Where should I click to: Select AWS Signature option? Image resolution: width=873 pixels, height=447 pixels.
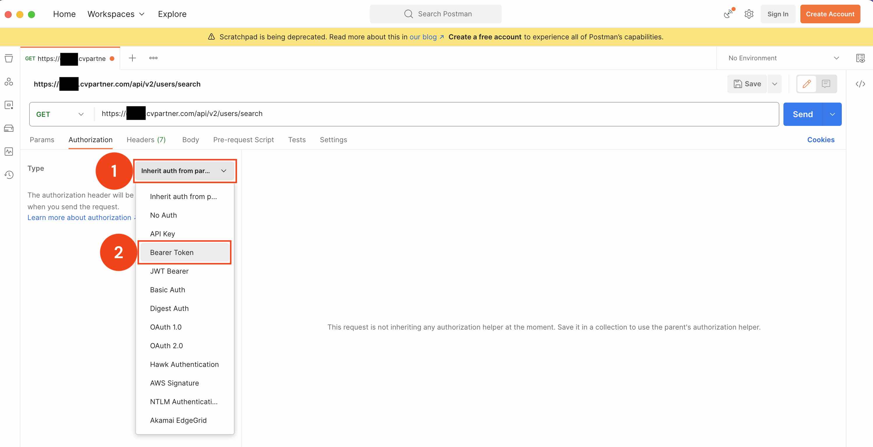click(x=185, y=383)
